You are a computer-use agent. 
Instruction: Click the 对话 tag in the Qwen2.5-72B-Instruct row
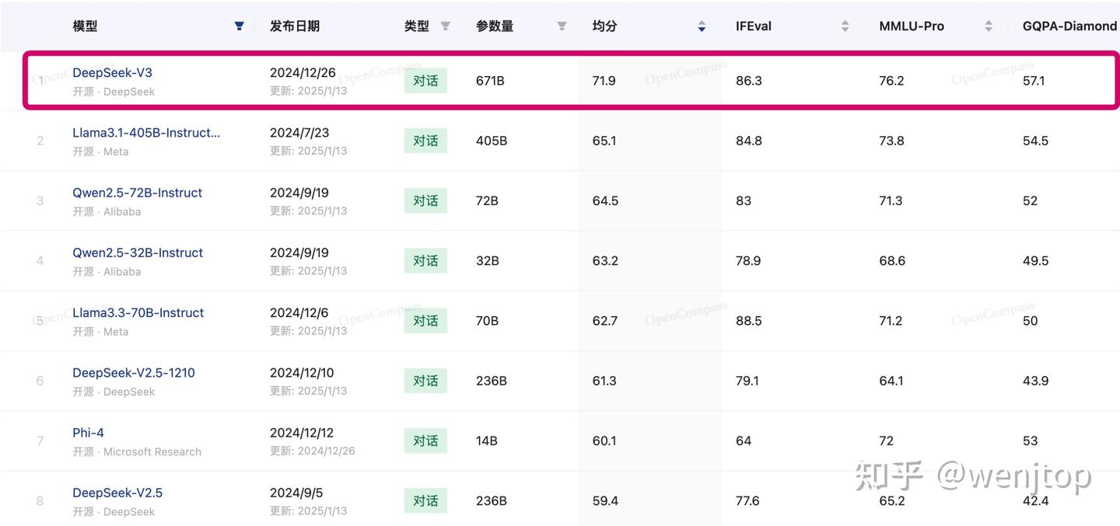425,200
